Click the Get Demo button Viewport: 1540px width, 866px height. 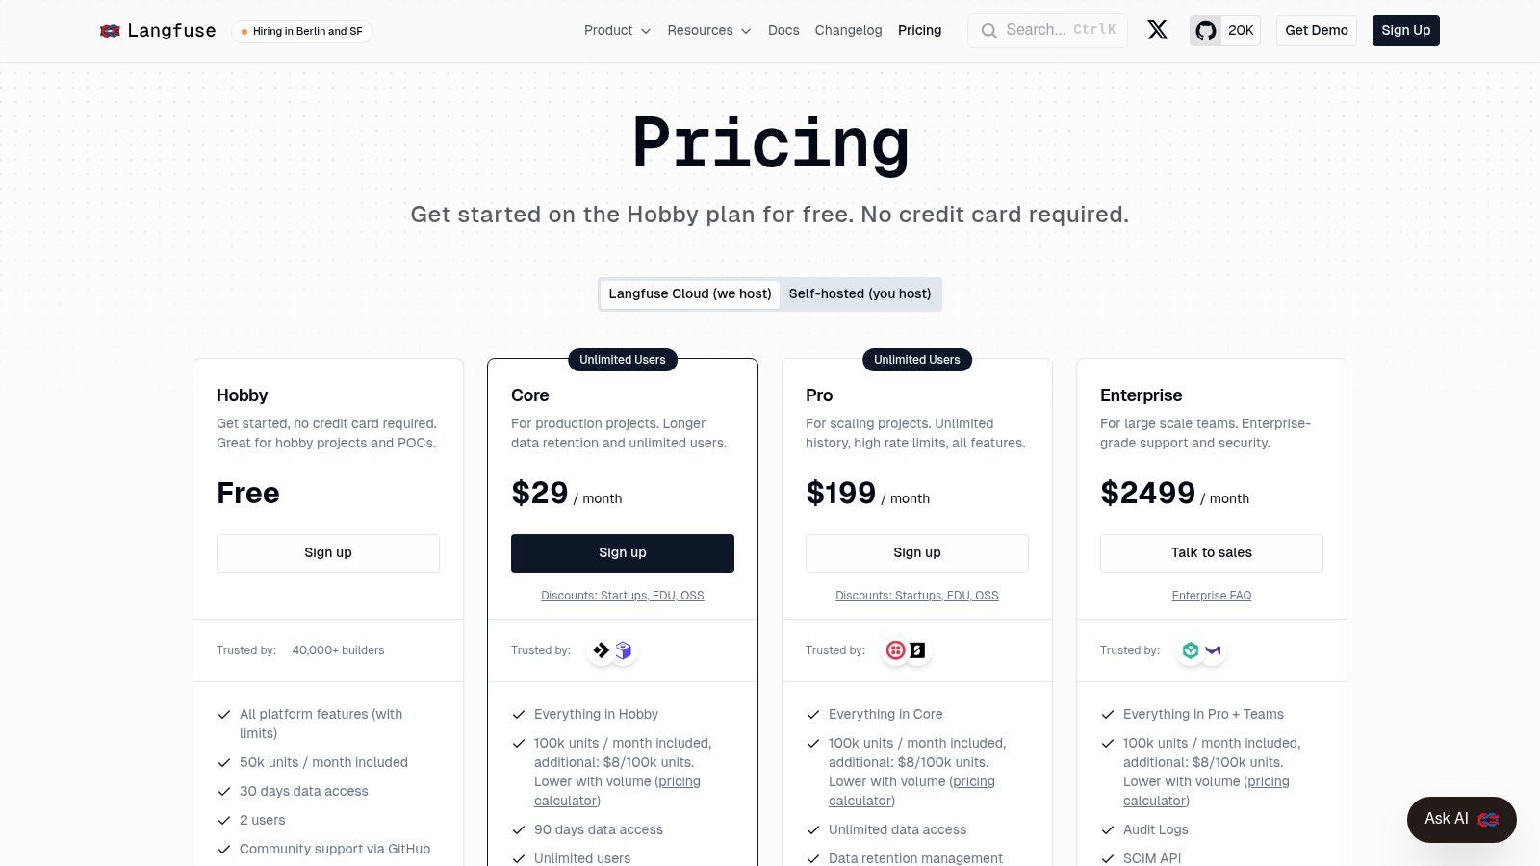(1316, 30)
